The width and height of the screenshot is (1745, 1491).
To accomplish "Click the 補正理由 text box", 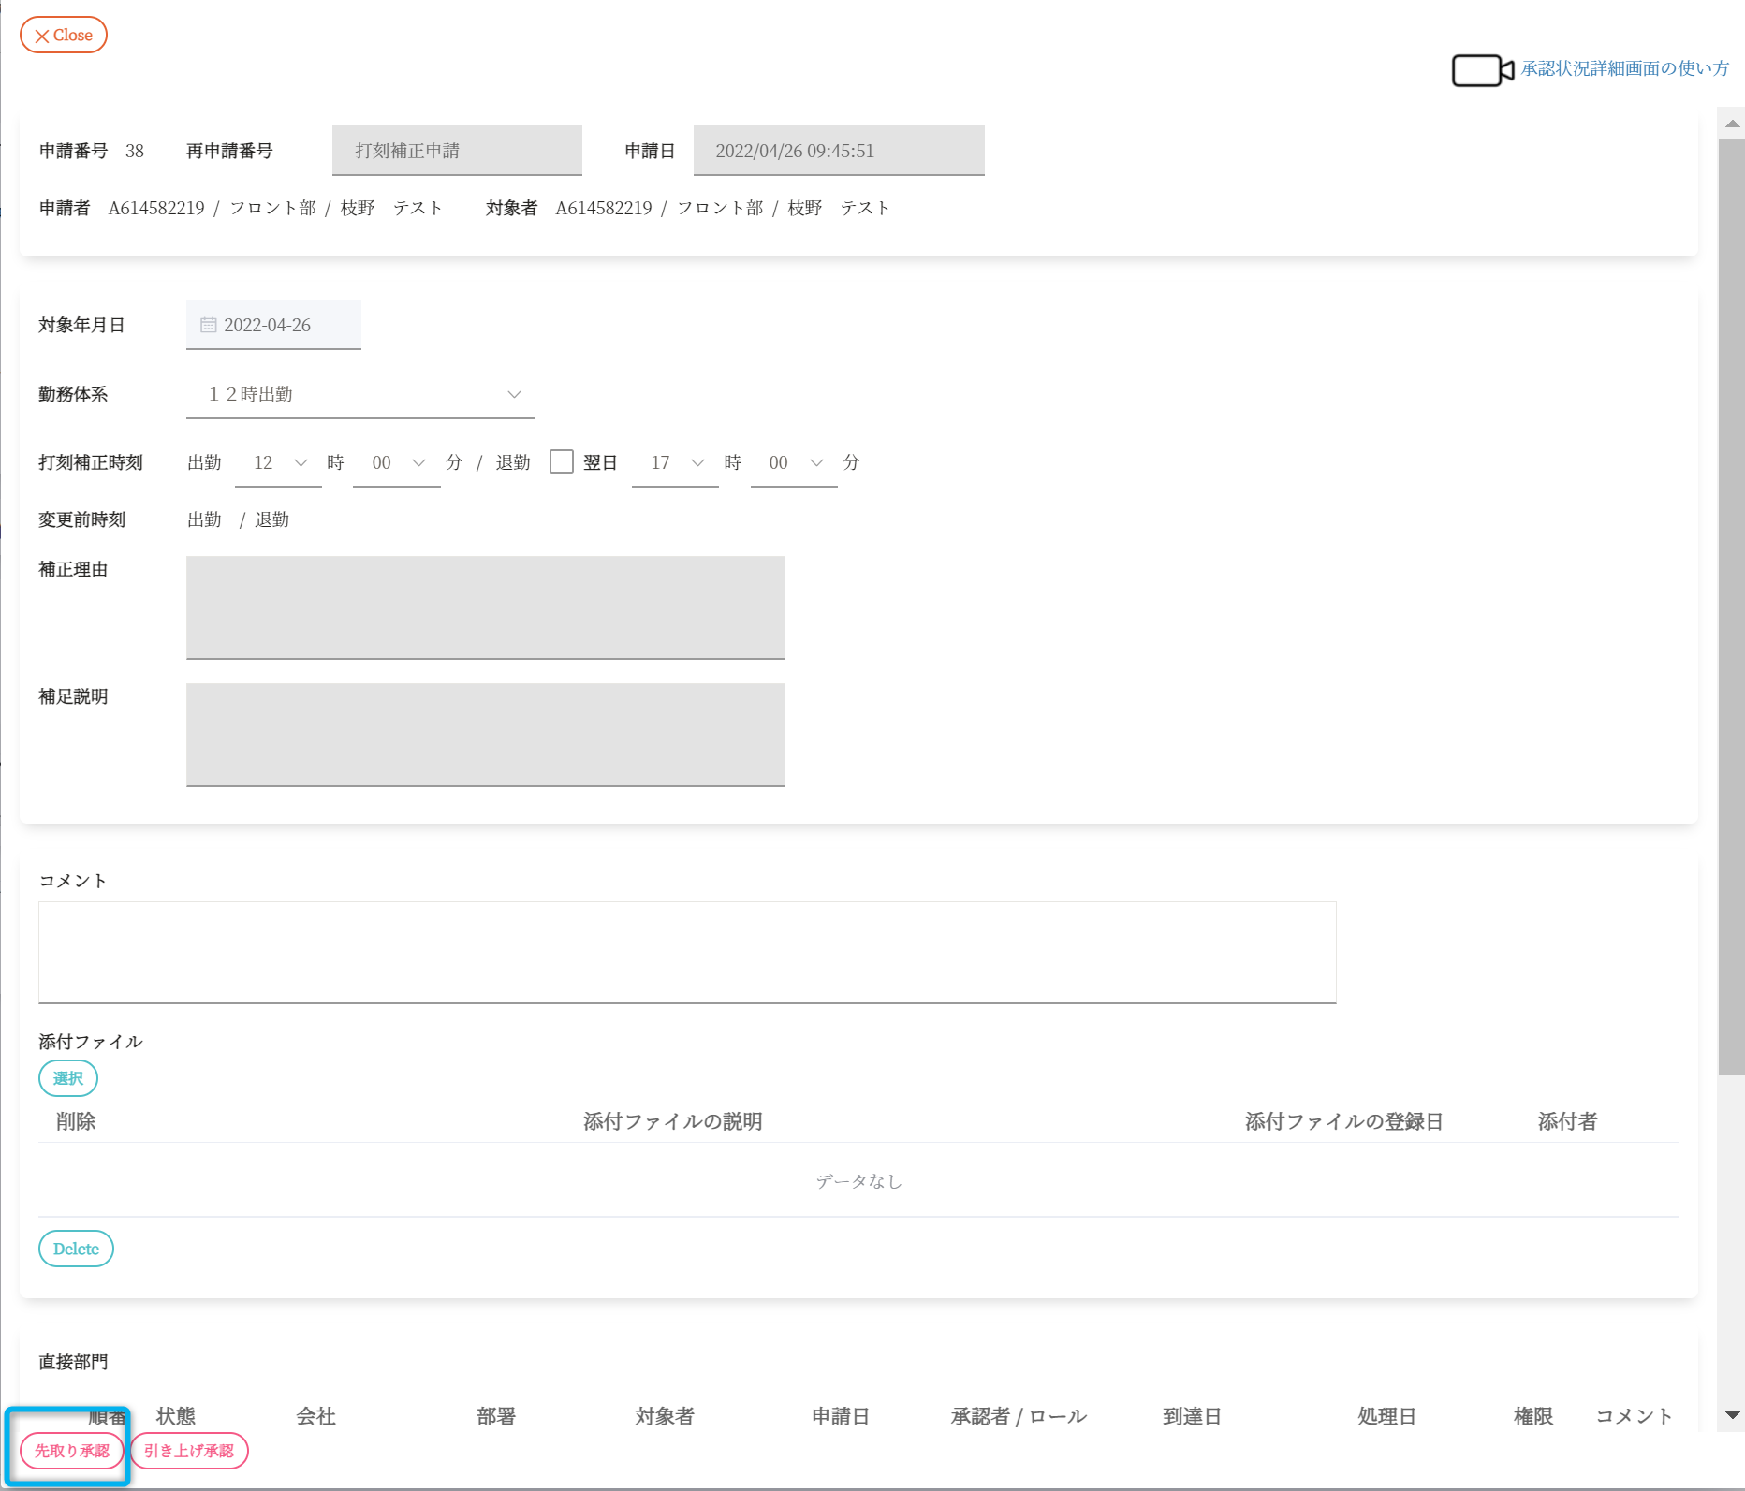I will tap(485, 607).
